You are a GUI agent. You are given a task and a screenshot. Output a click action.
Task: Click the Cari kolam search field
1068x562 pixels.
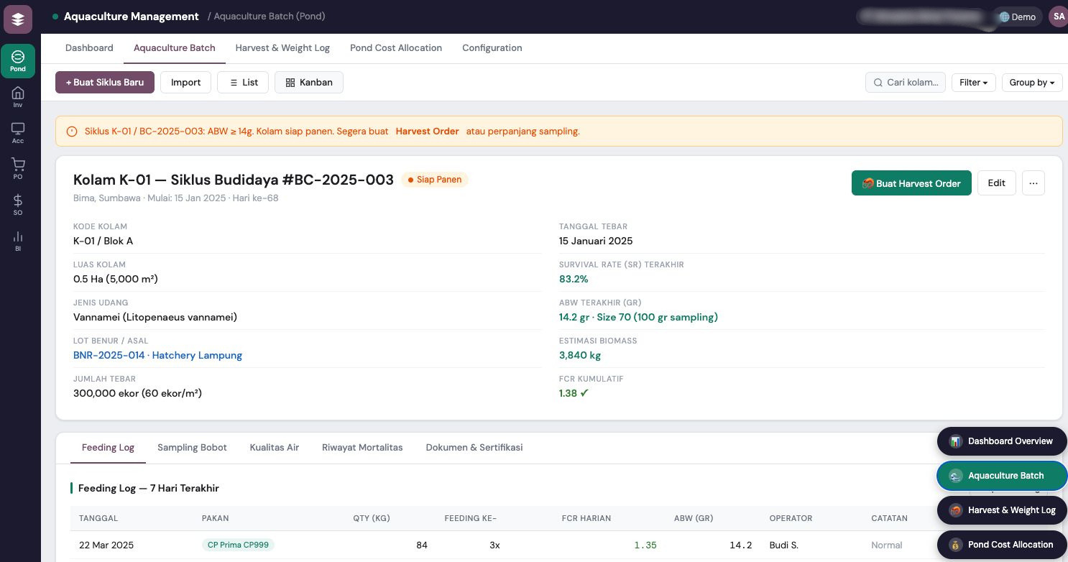coord(906,83)
